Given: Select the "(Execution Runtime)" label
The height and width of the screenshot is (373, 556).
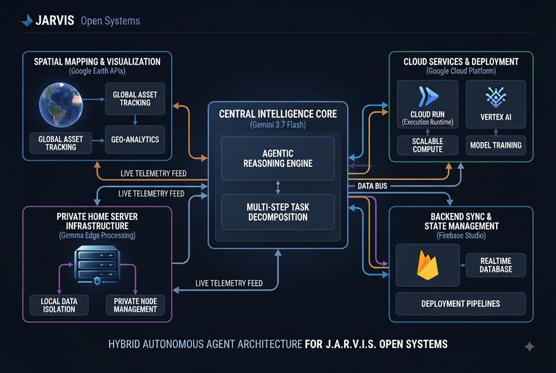Looking at the screenshot, I should click(x=428, y=122).
